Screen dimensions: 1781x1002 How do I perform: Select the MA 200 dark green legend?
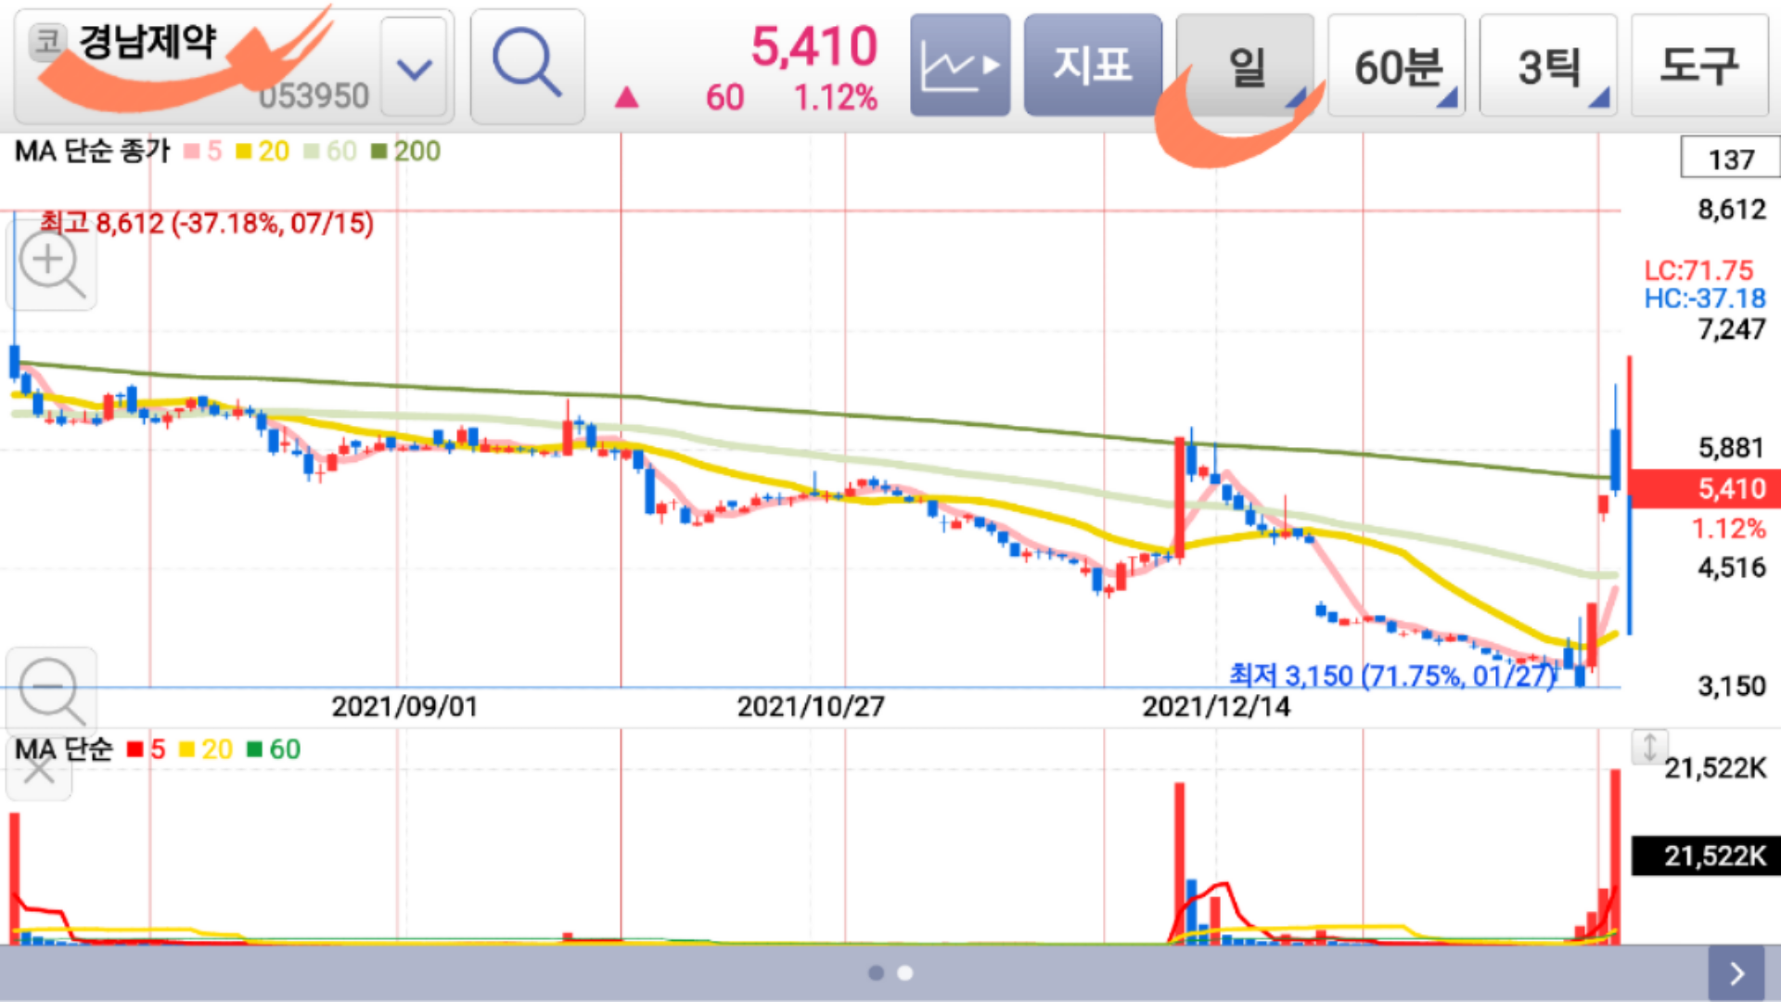pos(405,151)
